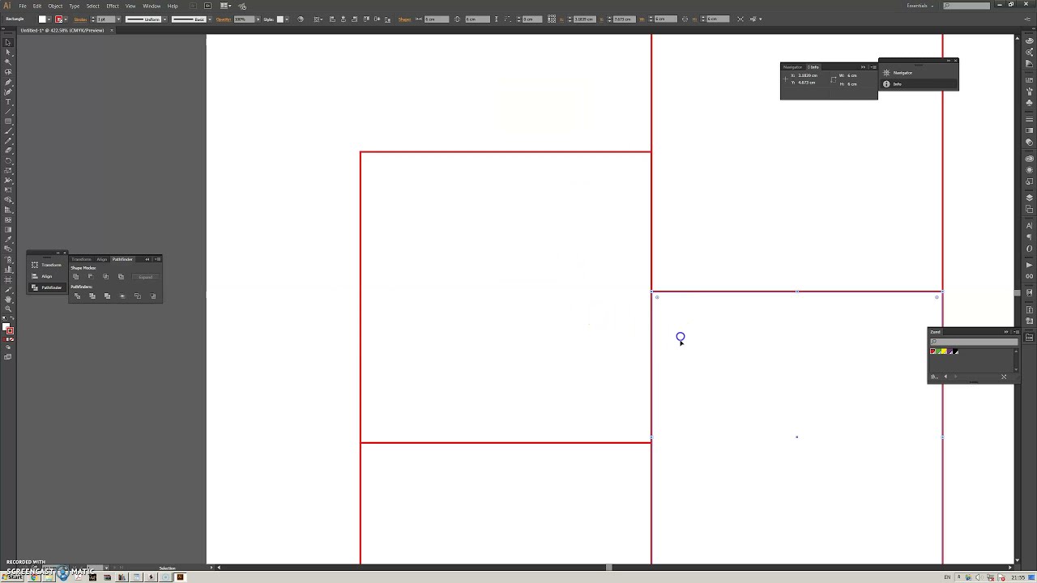Select the Symbol Sprayer tool
The height and width of the screenshot is (583, 1037).
coord(8,259)
